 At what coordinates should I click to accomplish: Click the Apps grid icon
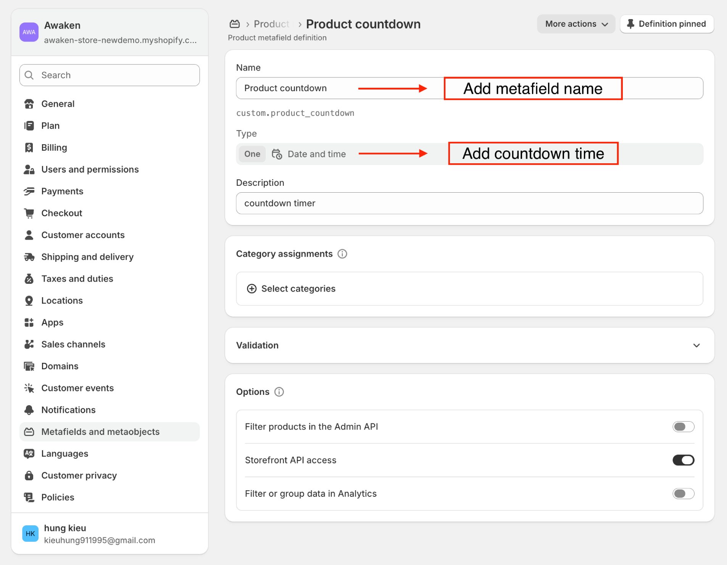pyautogui.click(x=29, y=322)
